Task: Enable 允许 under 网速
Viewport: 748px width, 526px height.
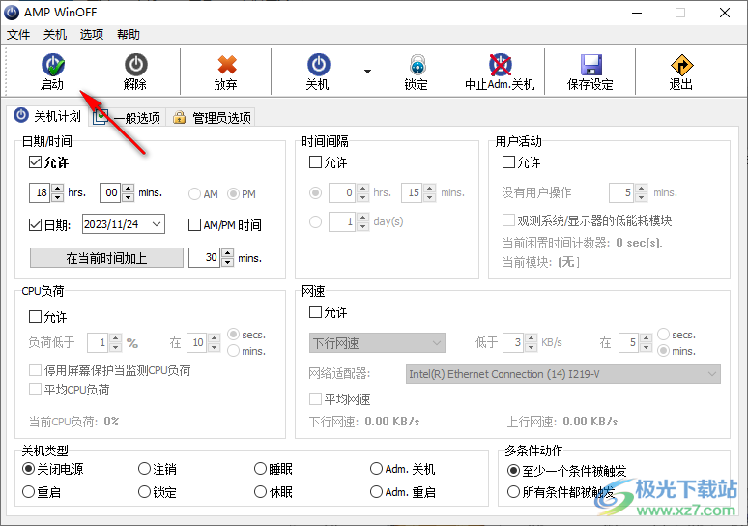Action: [x=315, y=312]
